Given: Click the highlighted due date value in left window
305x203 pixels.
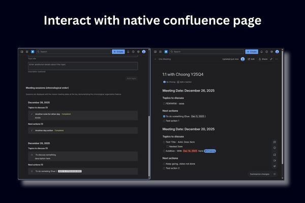Looking at the screenshot, I should (70, 172).
